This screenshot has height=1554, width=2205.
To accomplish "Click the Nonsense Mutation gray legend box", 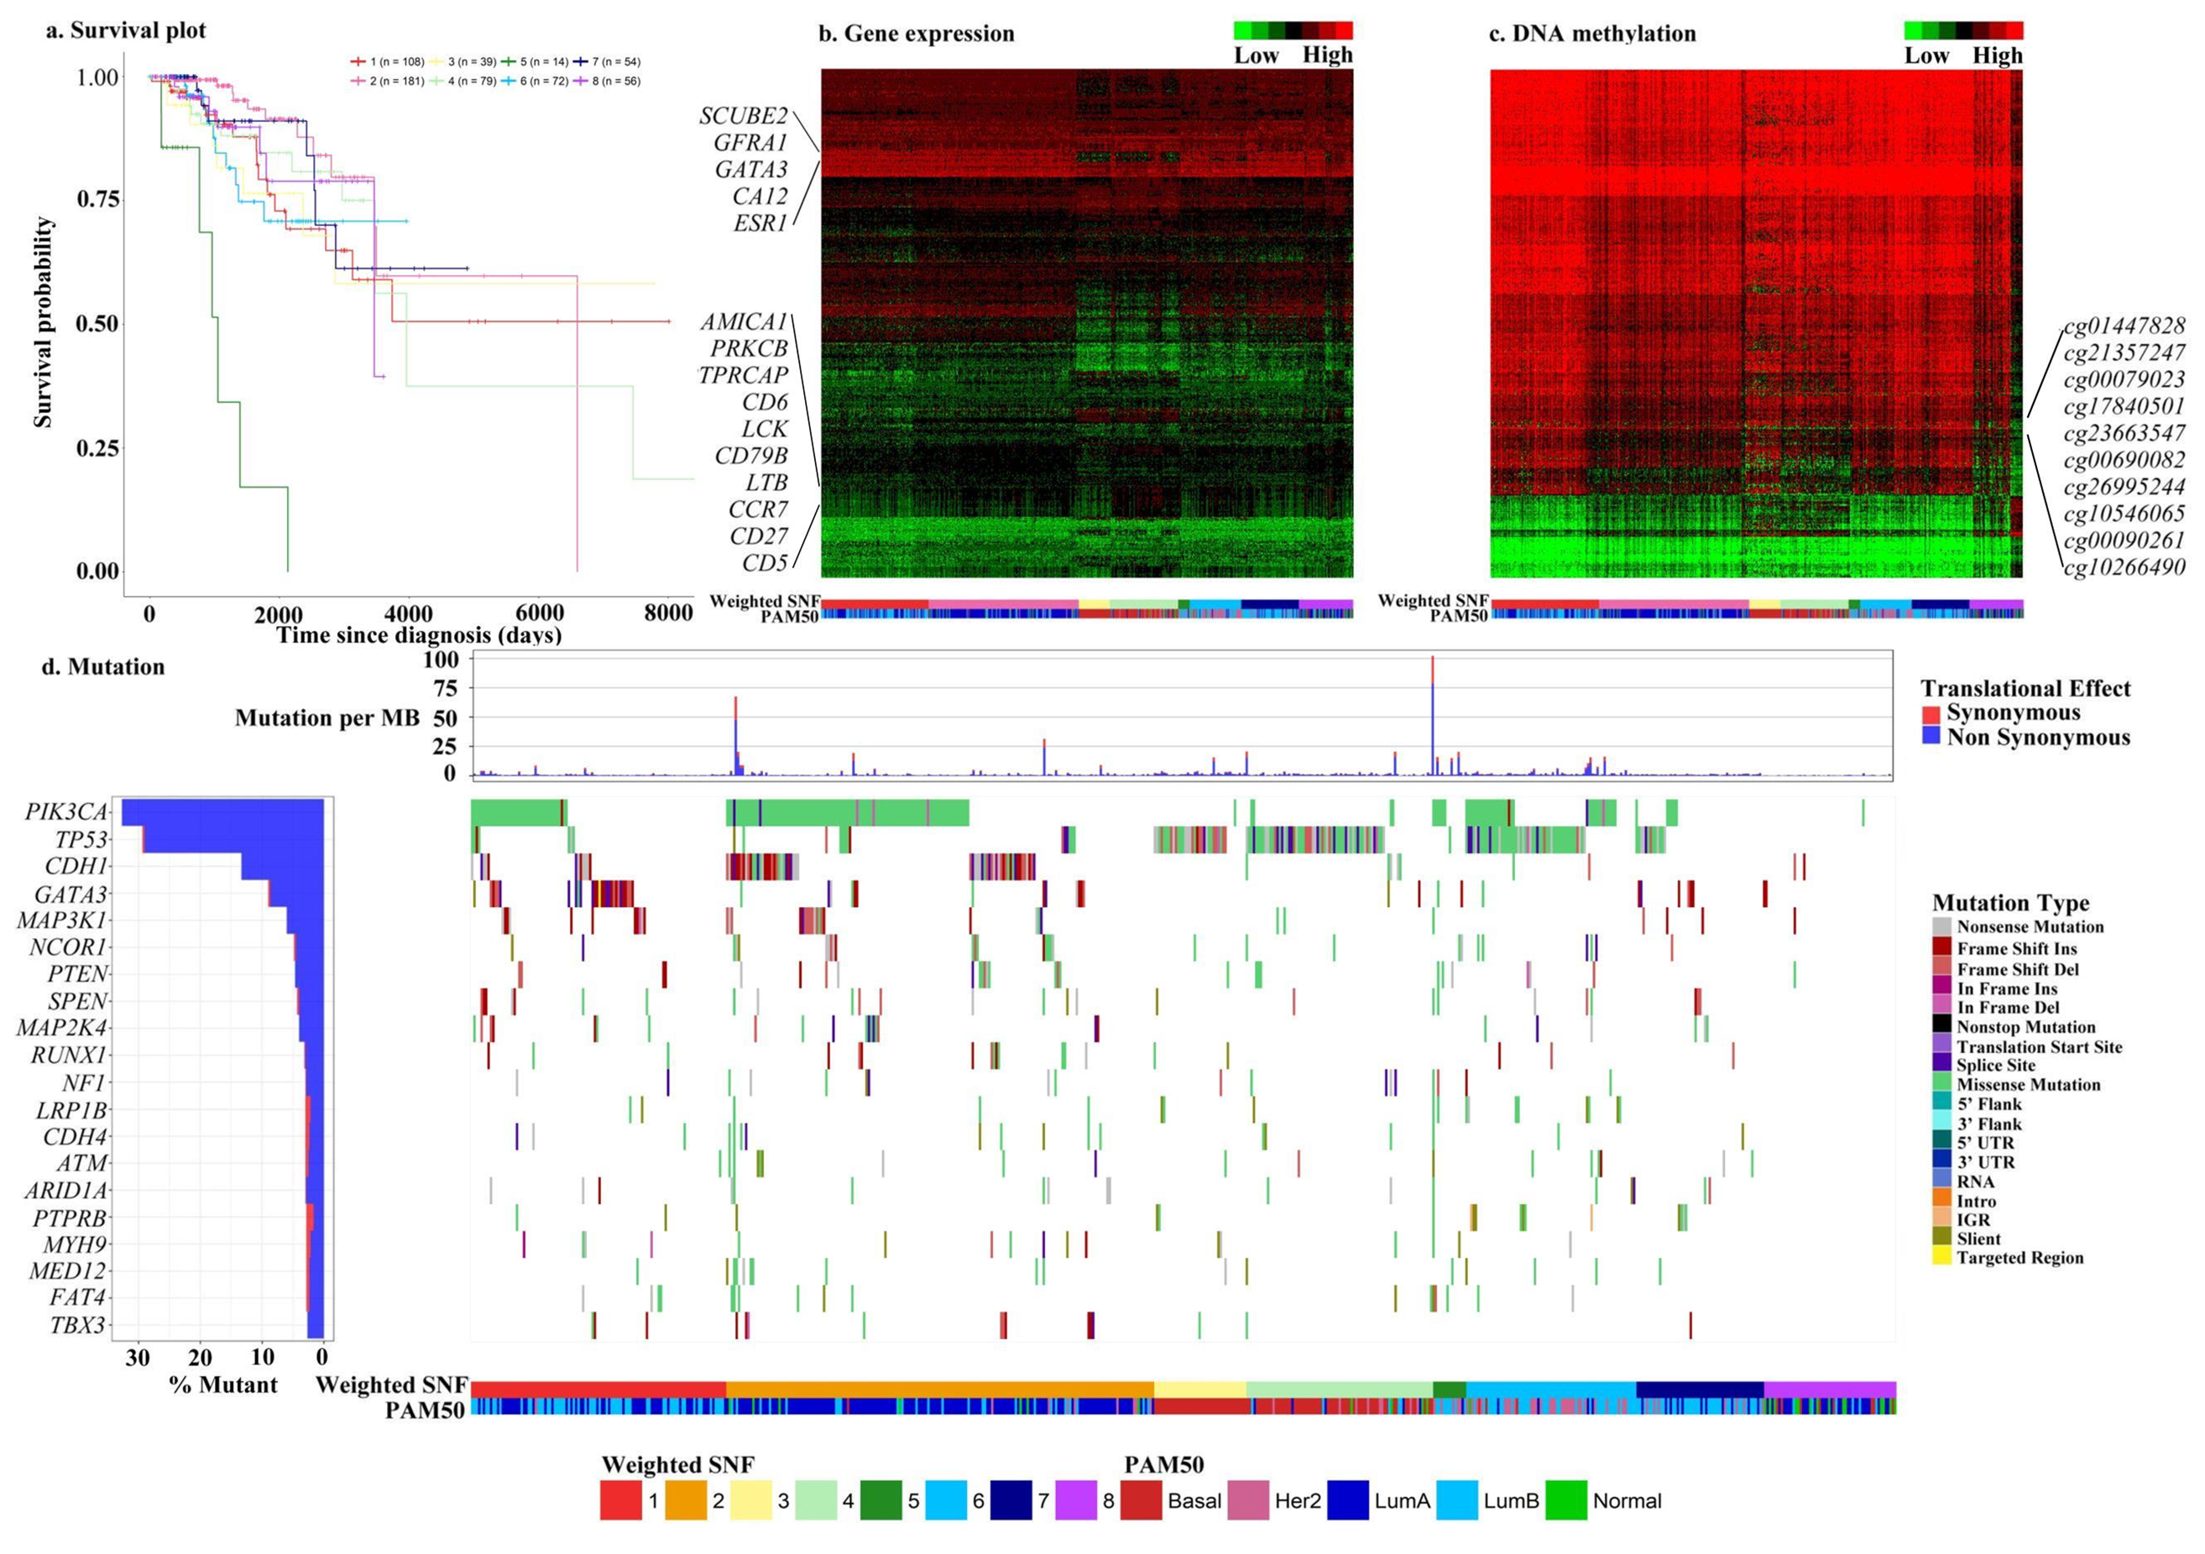I will [x=1941, y=927].
